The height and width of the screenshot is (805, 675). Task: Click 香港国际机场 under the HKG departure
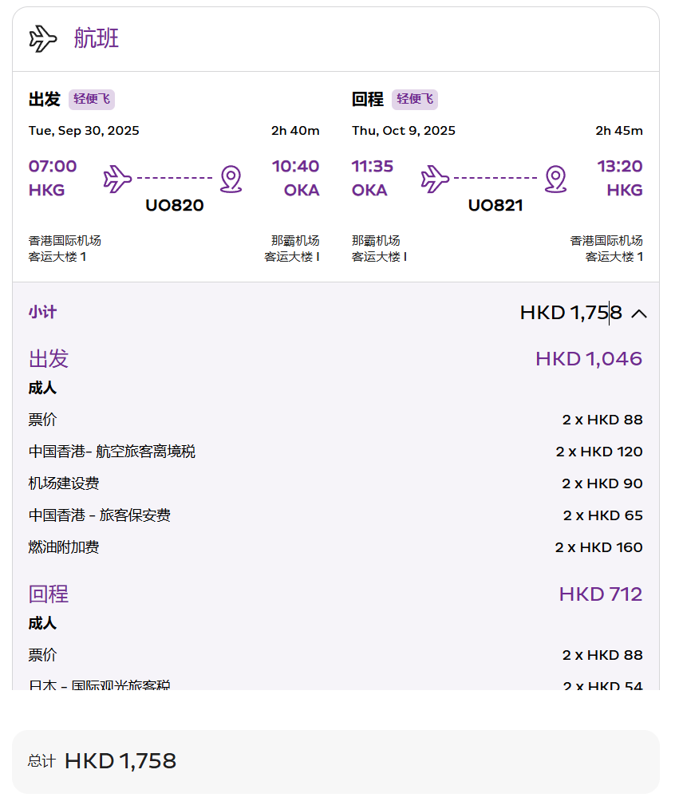point(65,241)
